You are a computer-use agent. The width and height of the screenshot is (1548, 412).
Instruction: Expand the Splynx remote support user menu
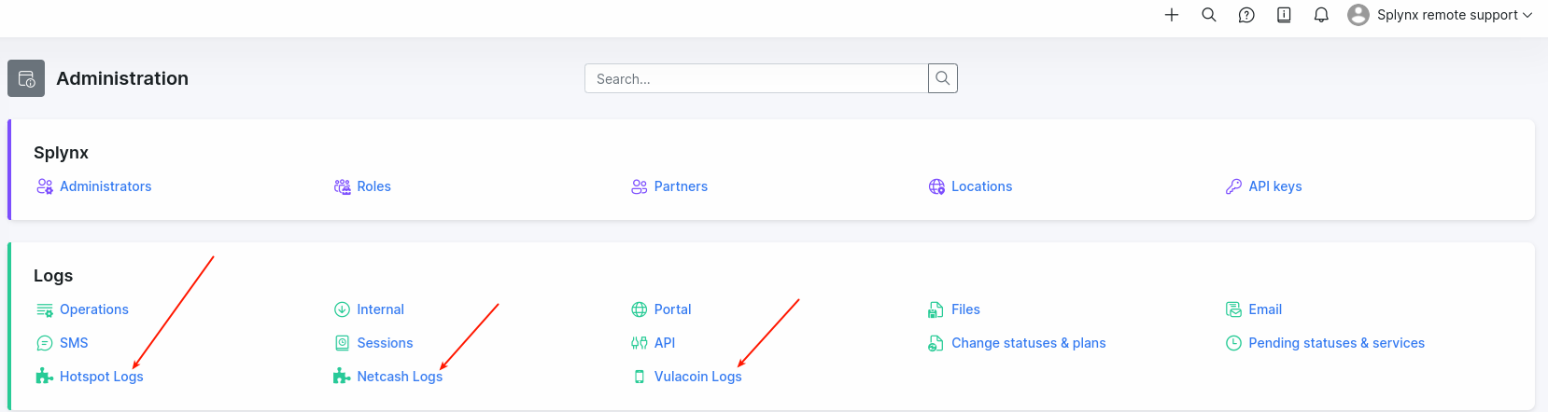[x=1440, y=15]
